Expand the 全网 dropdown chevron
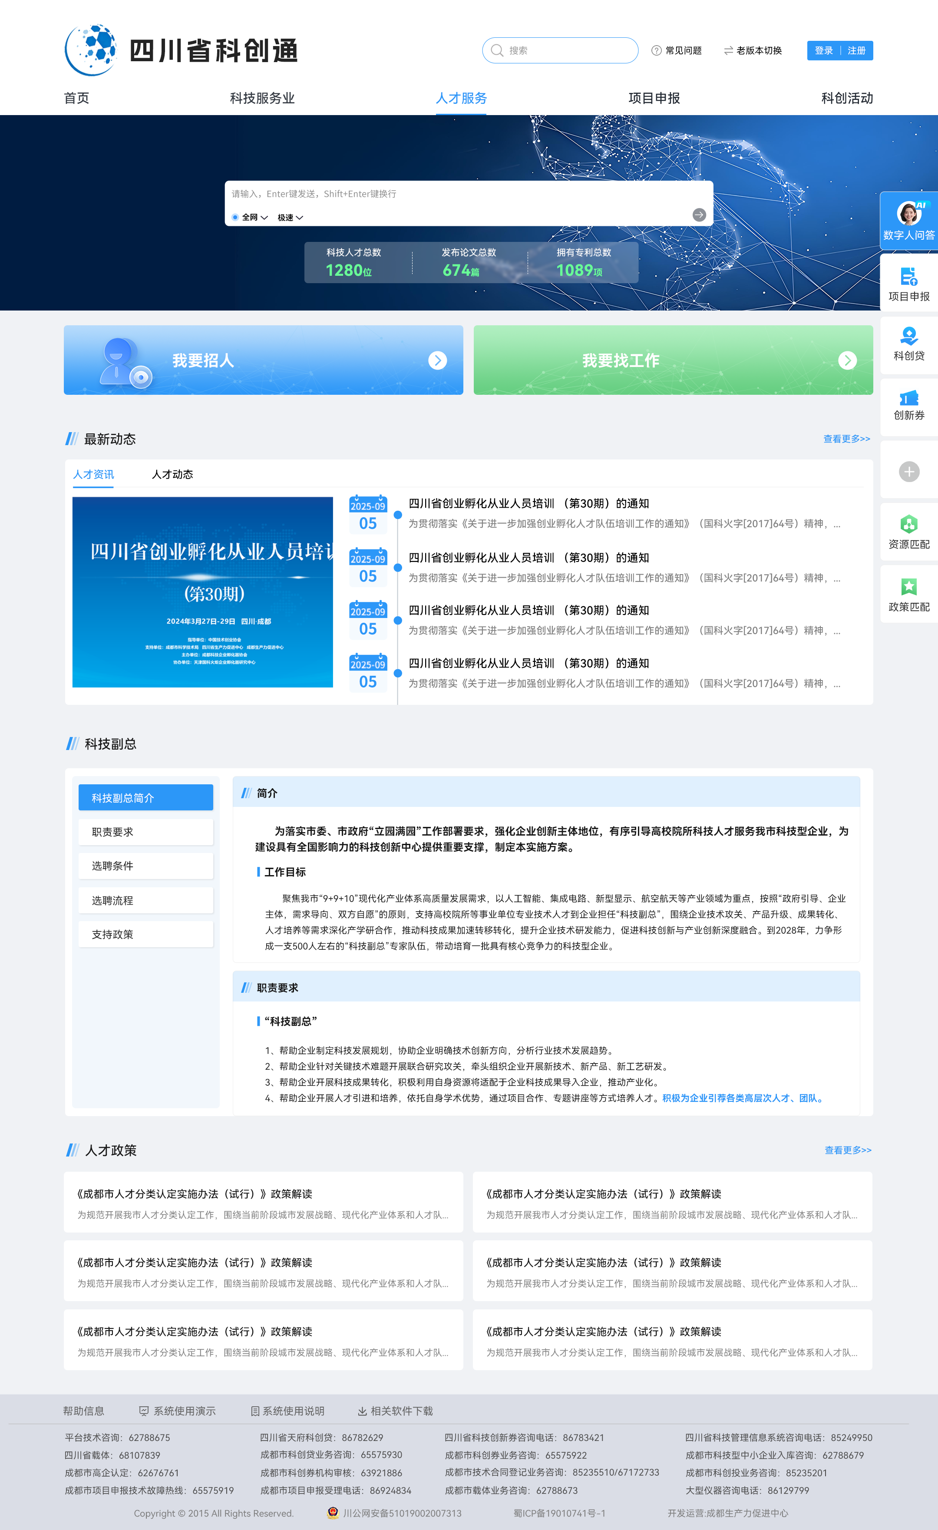 pos(264,217)
